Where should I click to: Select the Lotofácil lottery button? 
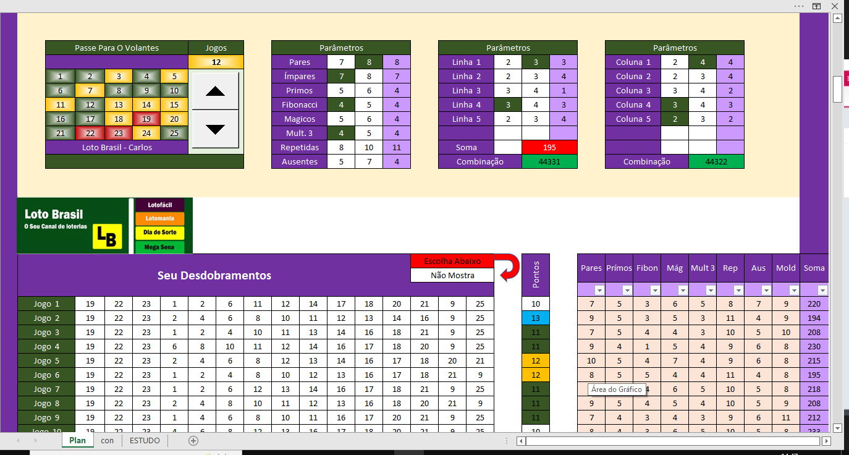159,205
